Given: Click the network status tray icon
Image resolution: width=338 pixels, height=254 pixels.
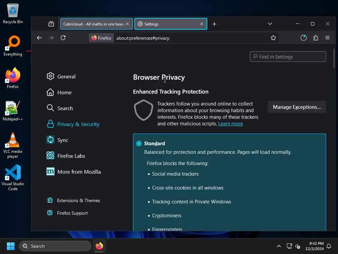Looking at the screenshot, I should pyautogui.click(x=289, y=246).
